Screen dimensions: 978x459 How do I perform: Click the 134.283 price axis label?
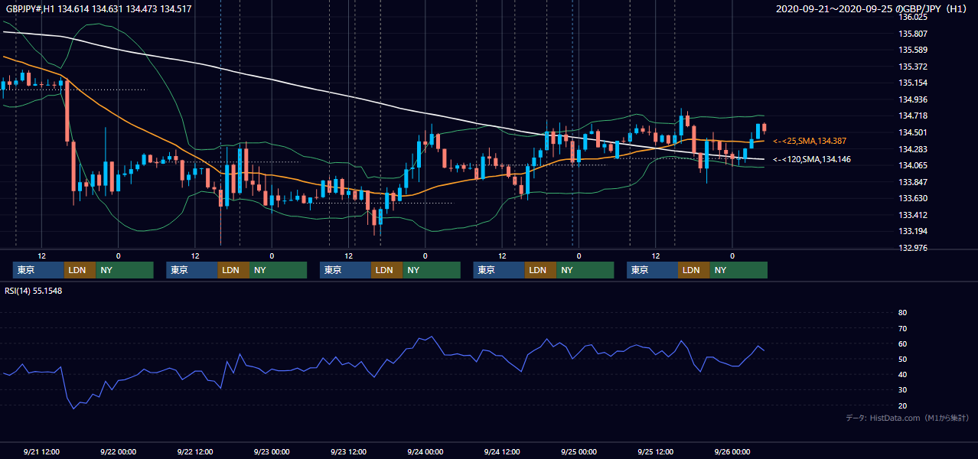pos(914,149)
